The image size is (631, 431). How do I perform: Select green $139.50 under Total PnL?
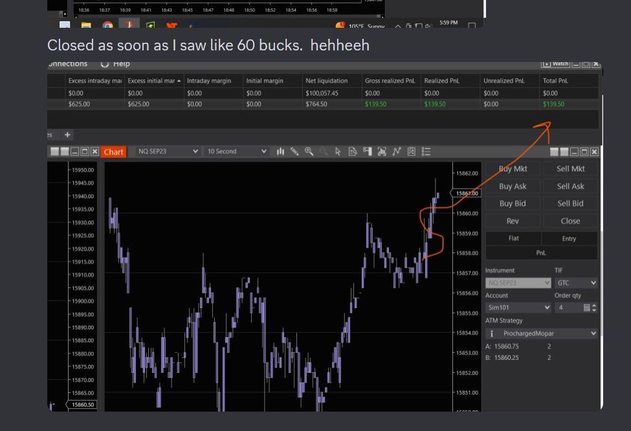click(x=569, y=104)
